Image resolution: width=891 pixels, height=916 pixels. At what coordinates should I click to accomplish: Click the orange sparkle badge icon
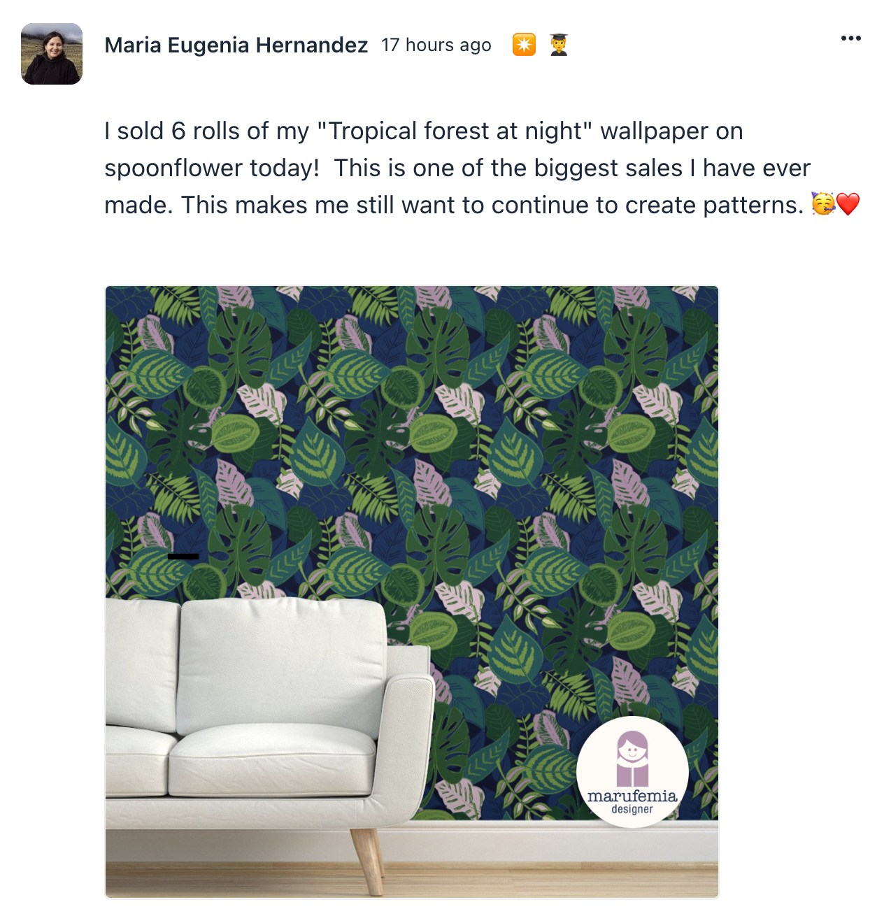[524, 45]
